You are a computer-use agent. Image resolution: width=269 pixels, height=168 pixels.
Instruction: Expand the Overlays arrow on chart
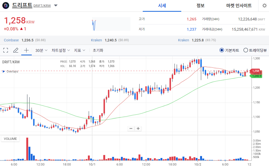pyautogui.click(x=3, y=72)
